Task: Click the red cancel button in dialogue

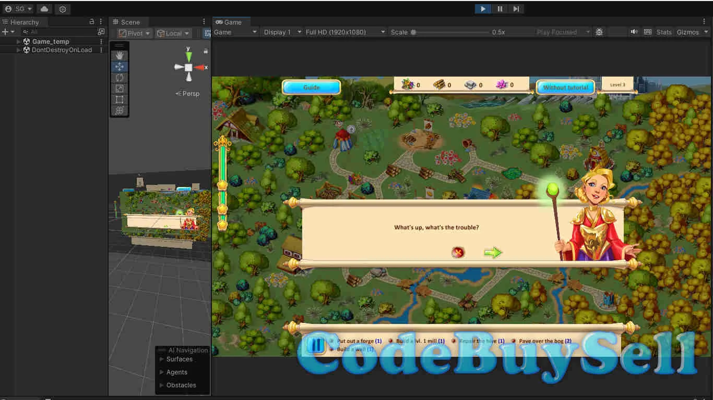Action: tap(458, 253)
